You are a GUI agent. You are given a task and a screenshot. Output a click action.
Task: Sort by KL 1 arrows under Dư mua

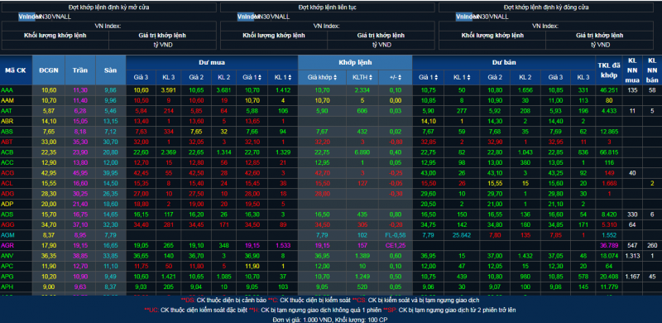click(x=290, y=77)
